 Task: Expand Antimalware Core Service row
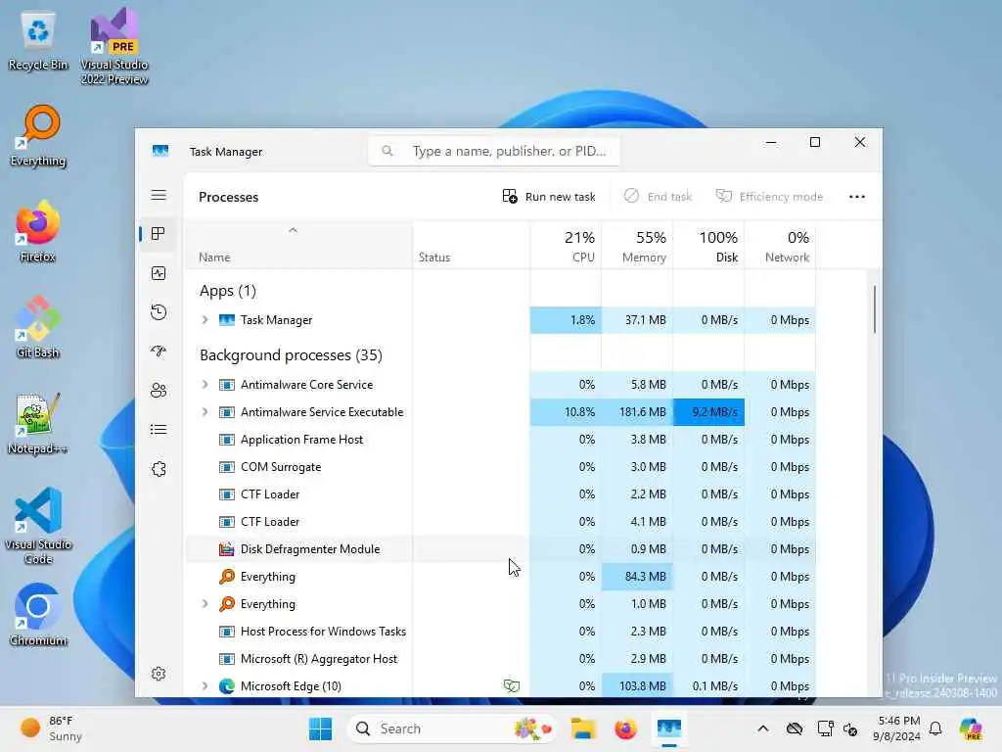click(x=205, y=384)
